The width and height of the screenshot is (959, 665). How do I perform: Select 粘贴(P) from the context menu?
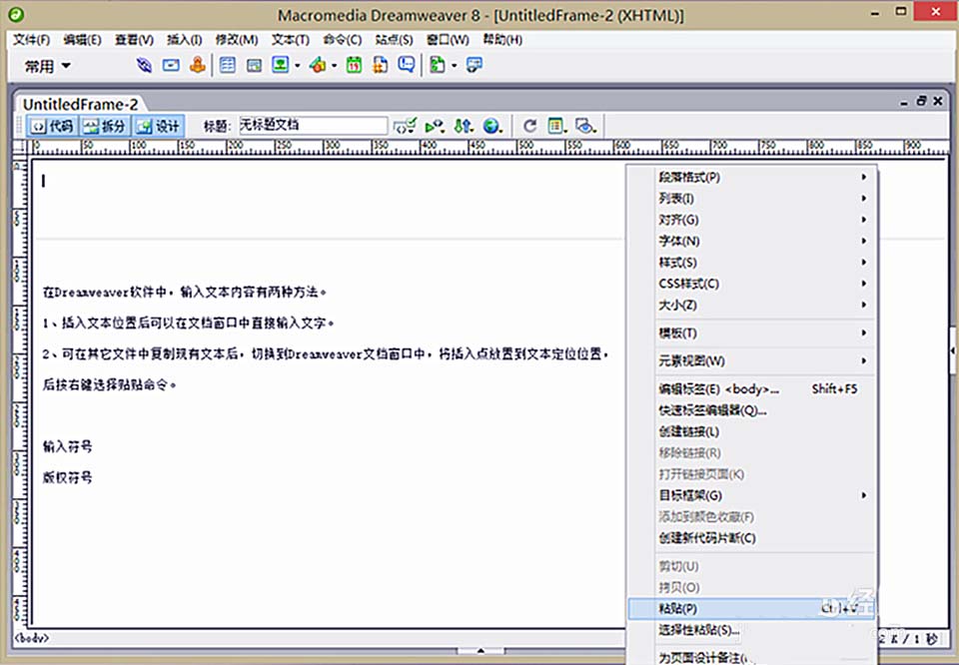(678, 608)
